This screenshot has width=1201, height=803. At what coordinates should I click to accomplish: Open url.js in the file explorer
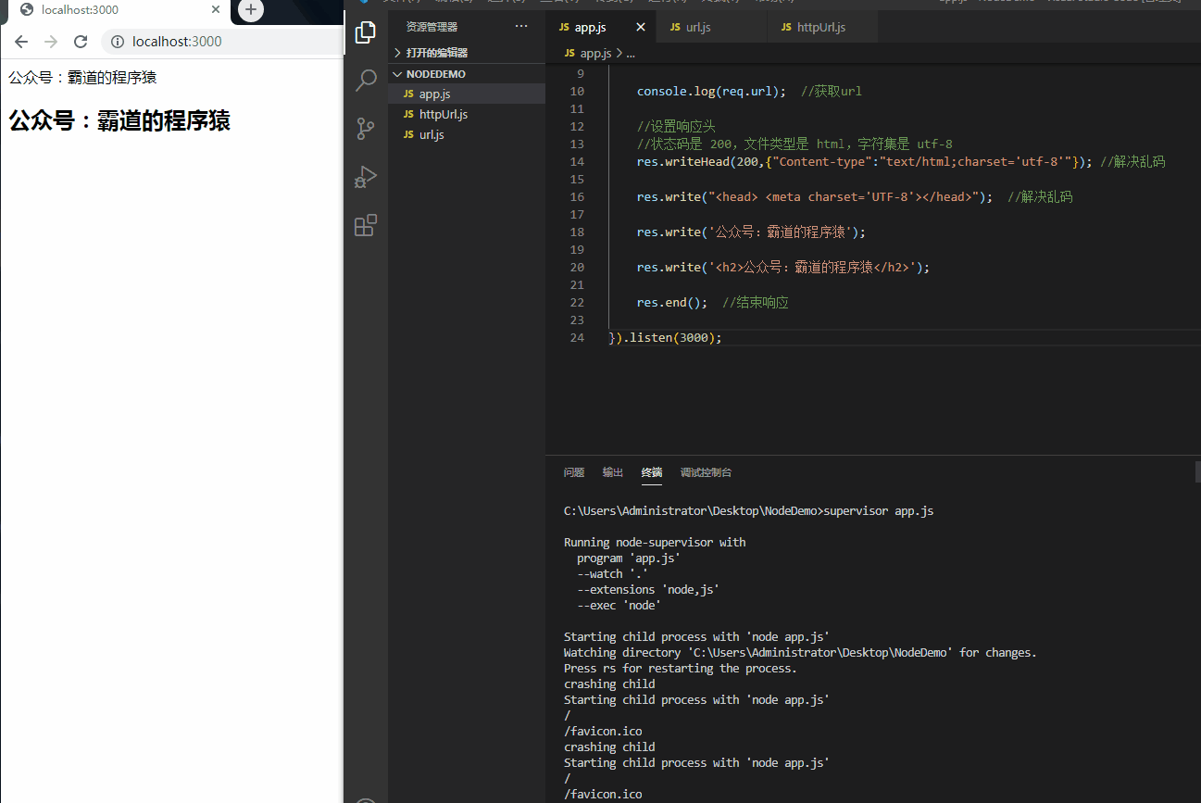click(467, 134)
